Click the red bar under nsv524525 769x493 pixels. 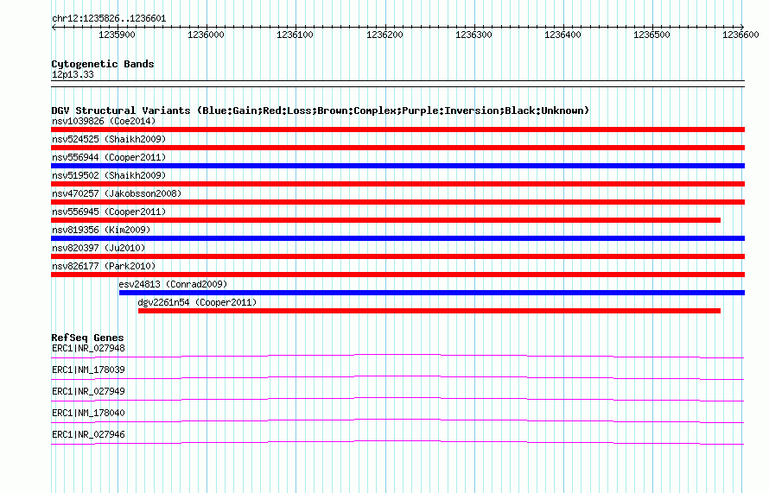click(397, 148)
